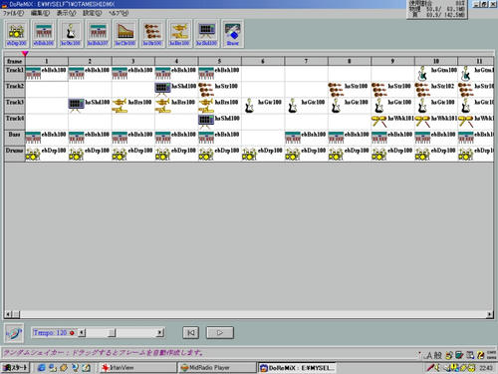
Task: Open the 表示 (View) menu
Action: tap(66, 13)
